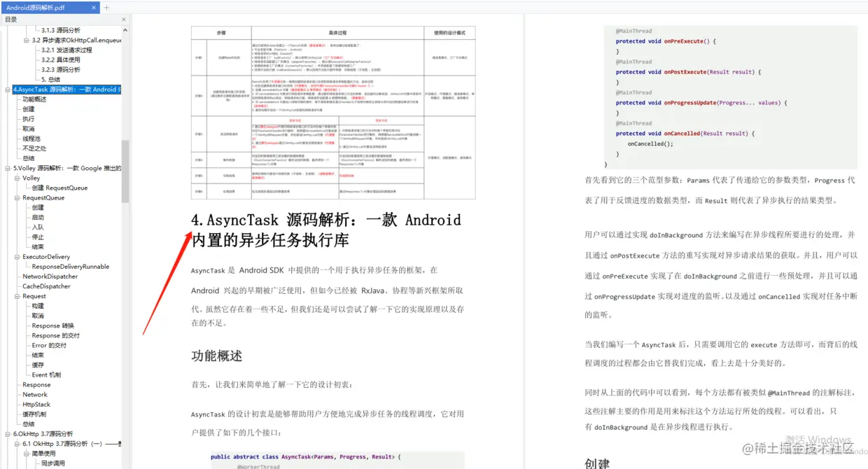Open outline entry 3.2.2 具体使用

pos(60,60)
